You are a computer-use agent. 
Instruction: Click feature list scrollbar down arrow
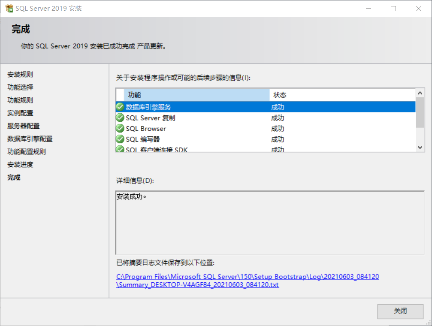click(420, 148)
